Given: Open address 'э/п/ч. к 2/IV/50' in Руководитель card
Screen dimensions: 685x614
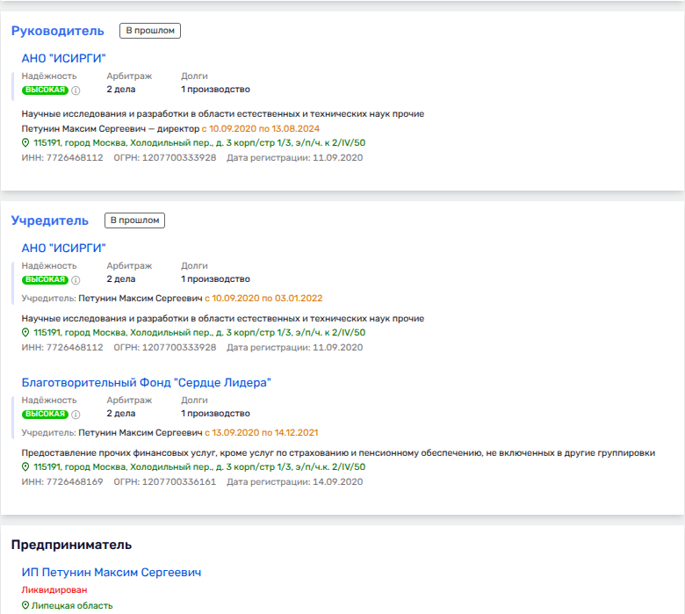Looking at the screenshot, I should [x=199, y=143].
